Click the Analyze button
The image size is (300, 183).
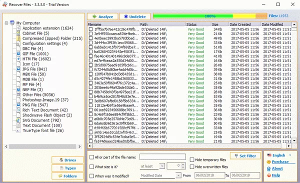coord(102,16)
